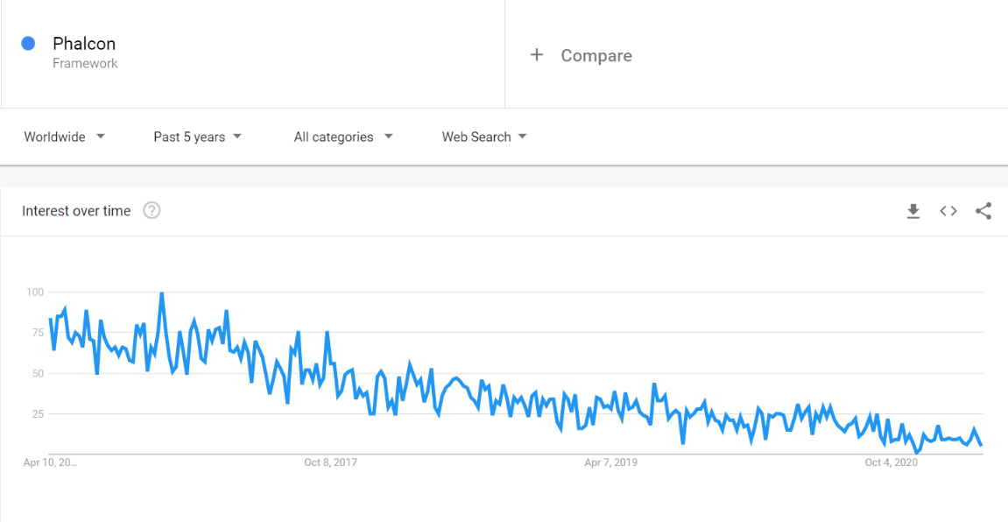The height and width of the screenshot is (522, 1008).
Task: Click the plus icon beside Compare
Action: (536, 54)
